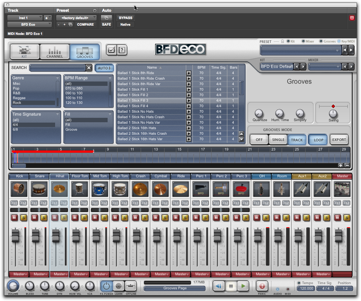
Task: Select the Crash cymbal thumbnail
Action: [140, 189]
